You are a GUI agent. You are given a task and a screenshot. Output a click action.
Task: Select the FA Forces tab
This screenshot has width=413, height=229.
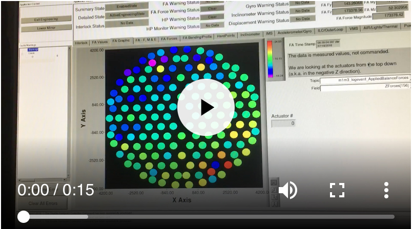pyautogui.click(x=170, y=38)
